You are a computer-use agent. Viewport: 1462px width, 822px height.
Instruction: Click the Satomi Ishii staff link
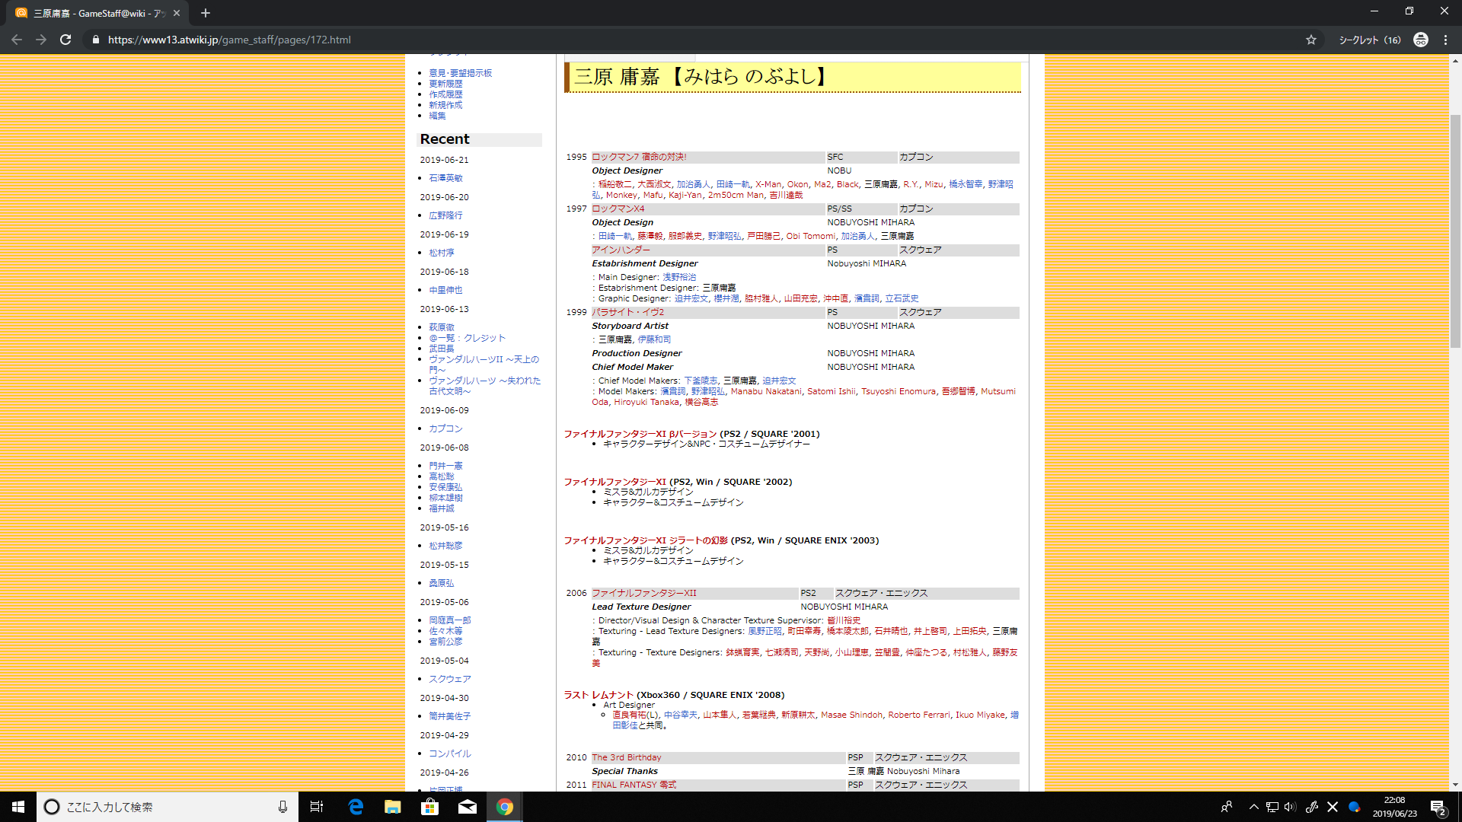tap(832, 391)
